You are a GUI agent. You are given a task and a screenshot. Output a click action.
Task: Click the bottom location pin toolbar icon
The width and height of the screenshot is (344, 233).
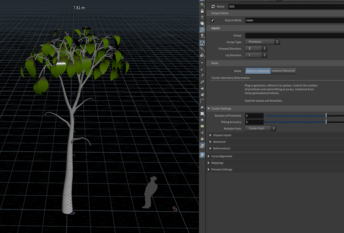point(202,155)
